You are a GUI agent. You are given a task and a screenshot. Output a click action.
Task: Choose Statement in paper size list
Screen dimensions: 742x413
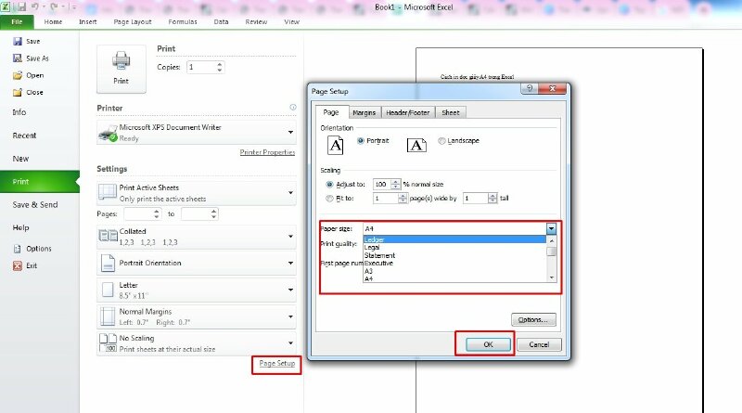(x=454, y=255)
